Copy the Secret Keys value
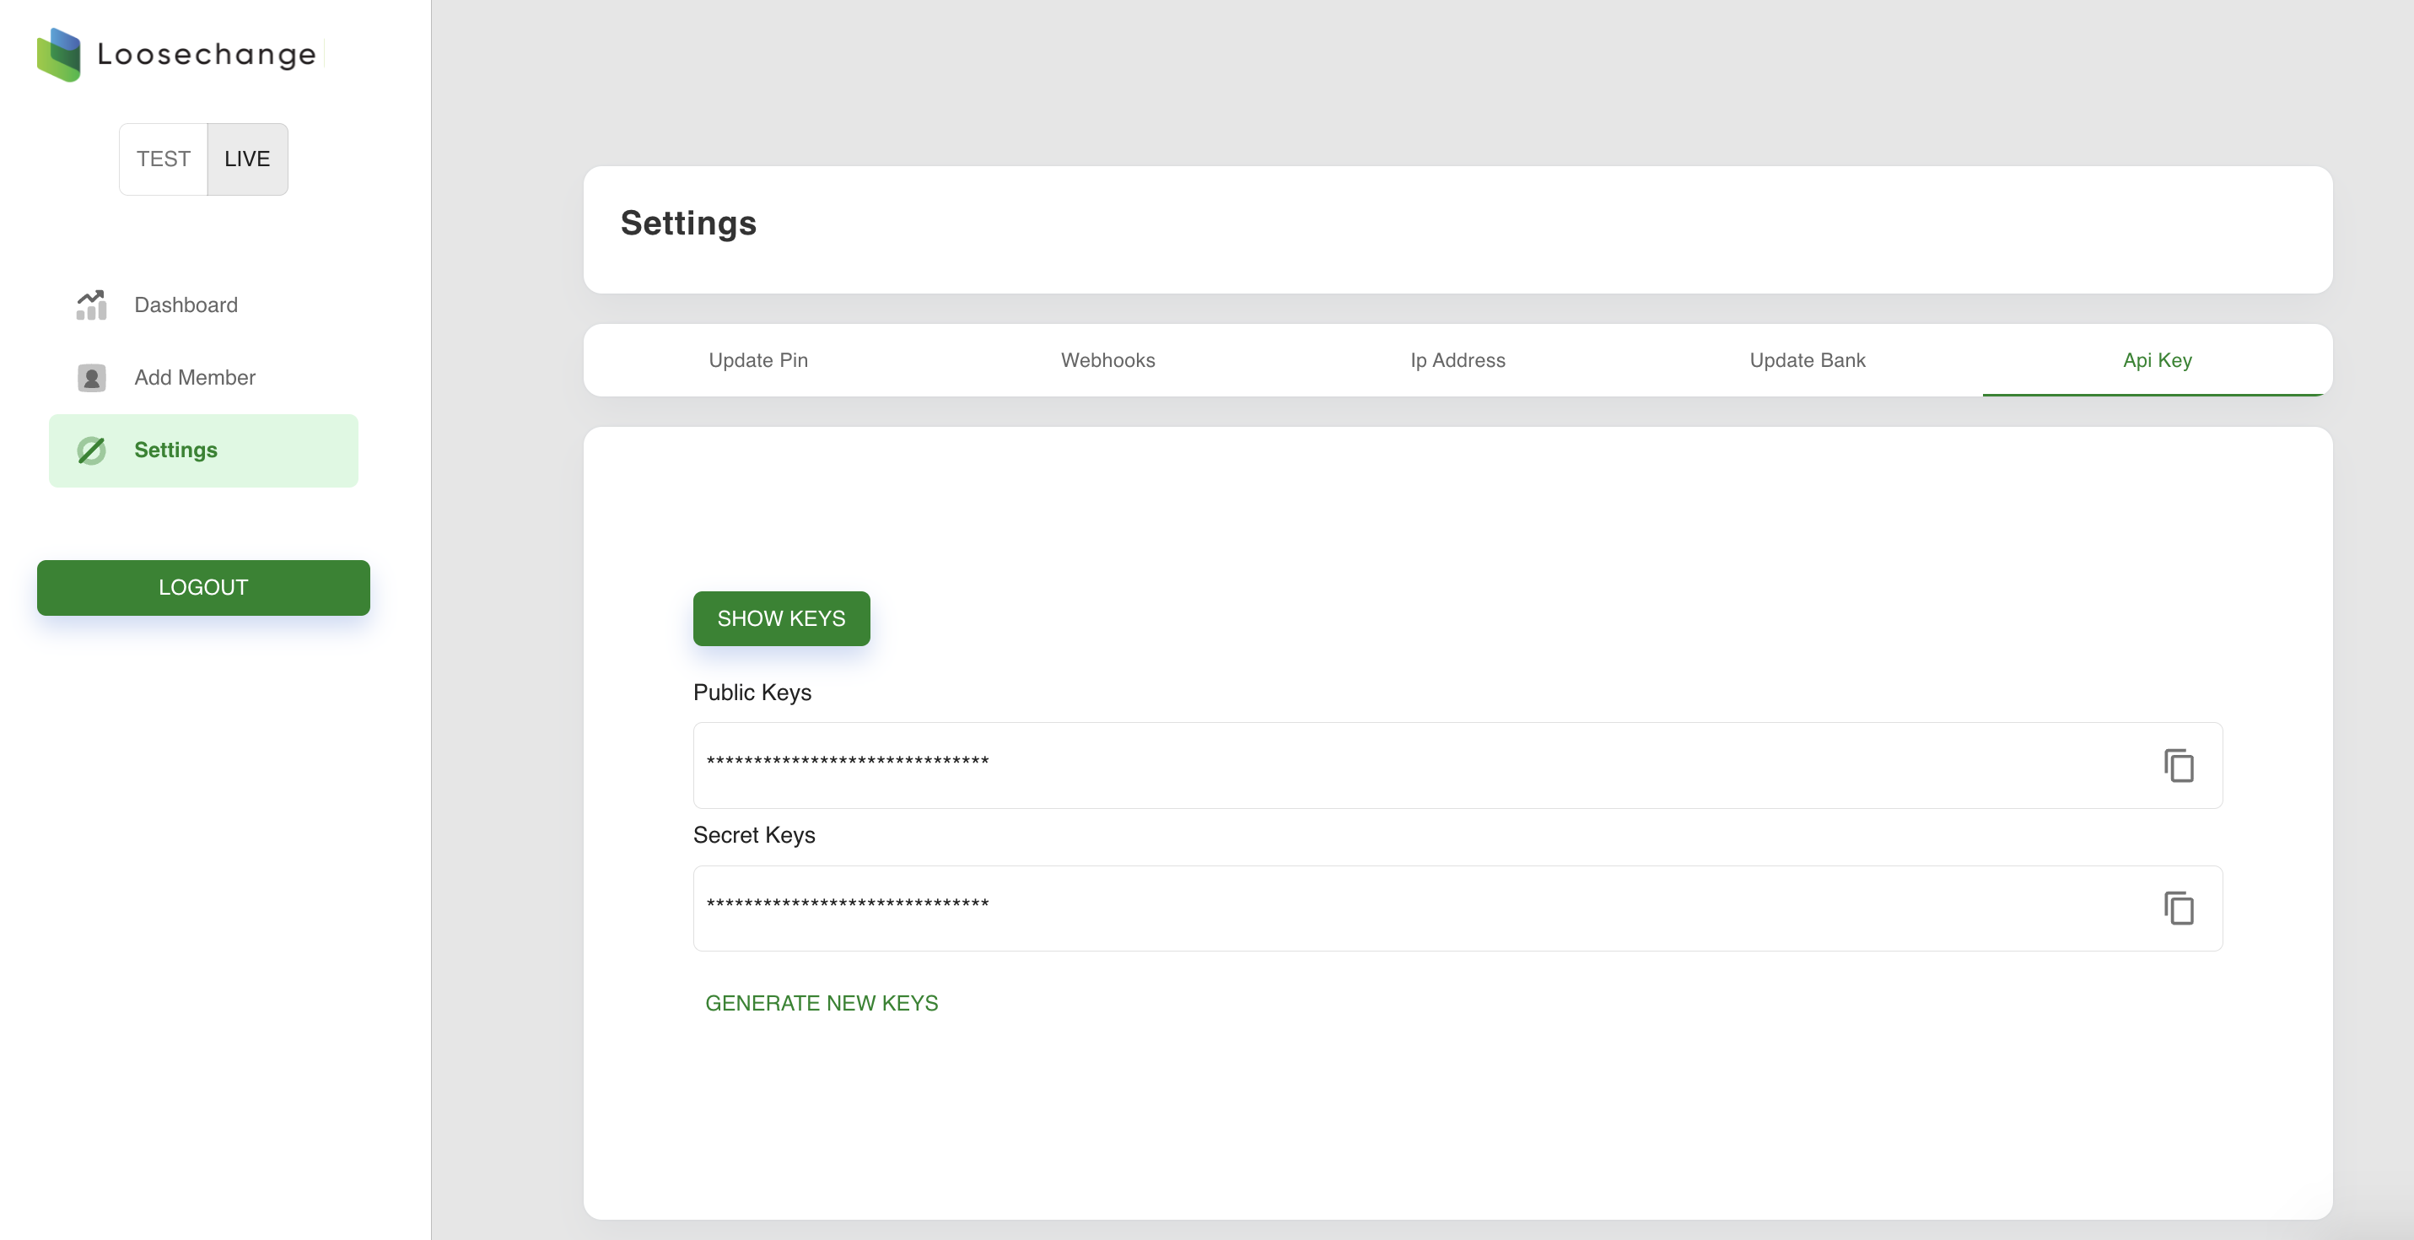Image resolution: width=2414 pixels, height=1240 pixels. coord(2178,908)
